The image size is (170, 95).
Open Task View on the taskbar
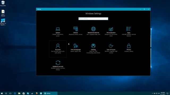(10, 93)
